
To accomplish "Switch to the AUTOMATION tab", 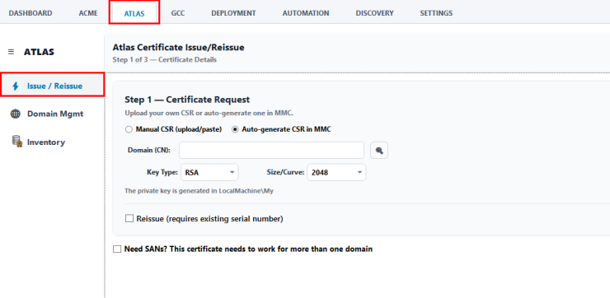I will click(306, 13).
